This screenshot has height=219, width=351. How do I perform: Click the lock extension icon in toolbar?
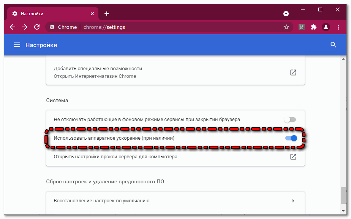(302, 27)
